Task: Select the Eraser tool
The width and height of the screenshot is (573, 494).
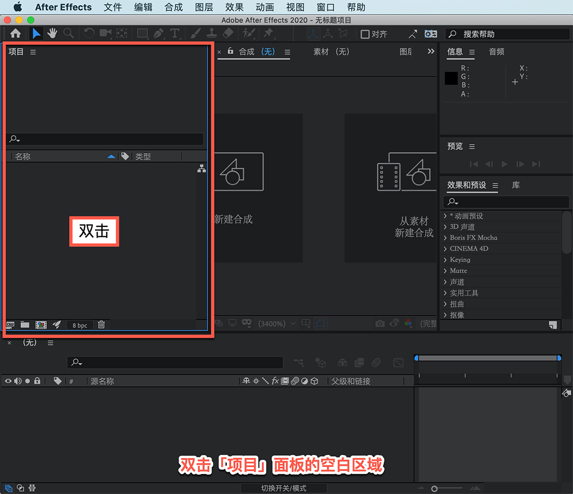Action: pos(228,33)
